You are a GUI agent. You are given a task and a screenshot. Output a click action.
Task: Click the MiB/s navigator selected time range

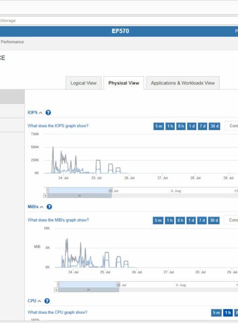89,284
